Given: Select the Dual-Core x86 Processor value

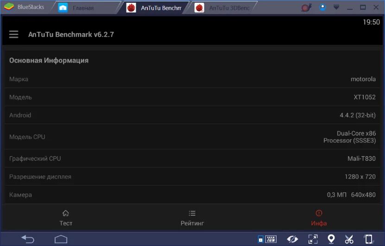Looking at the screenshot, I should point(350,137).
